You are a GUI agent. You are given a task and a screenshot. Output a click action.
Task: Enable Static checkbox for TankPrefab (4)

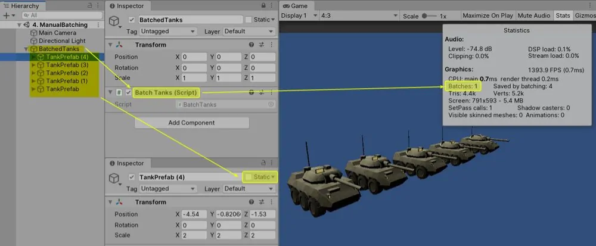tap(248, 177)
